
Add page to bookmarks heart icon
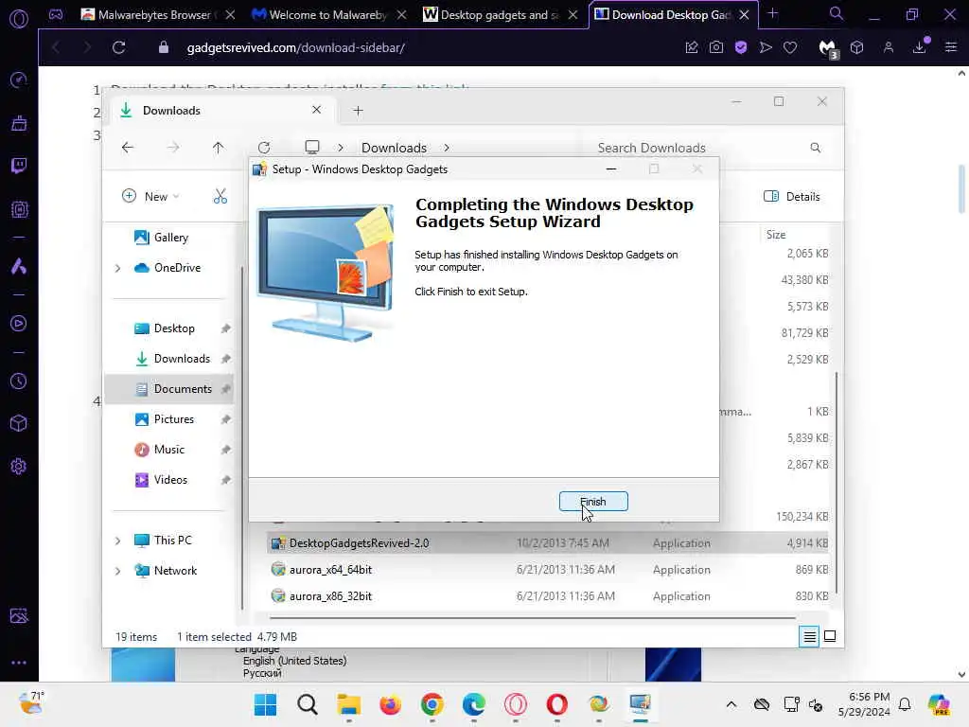pos(790,47)
